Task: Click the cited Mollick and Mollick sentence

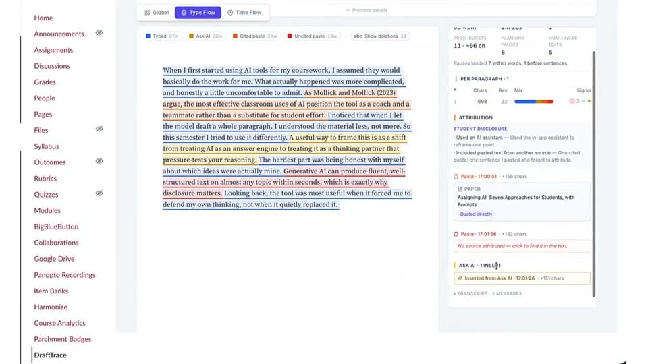Action: coord(286,104)
